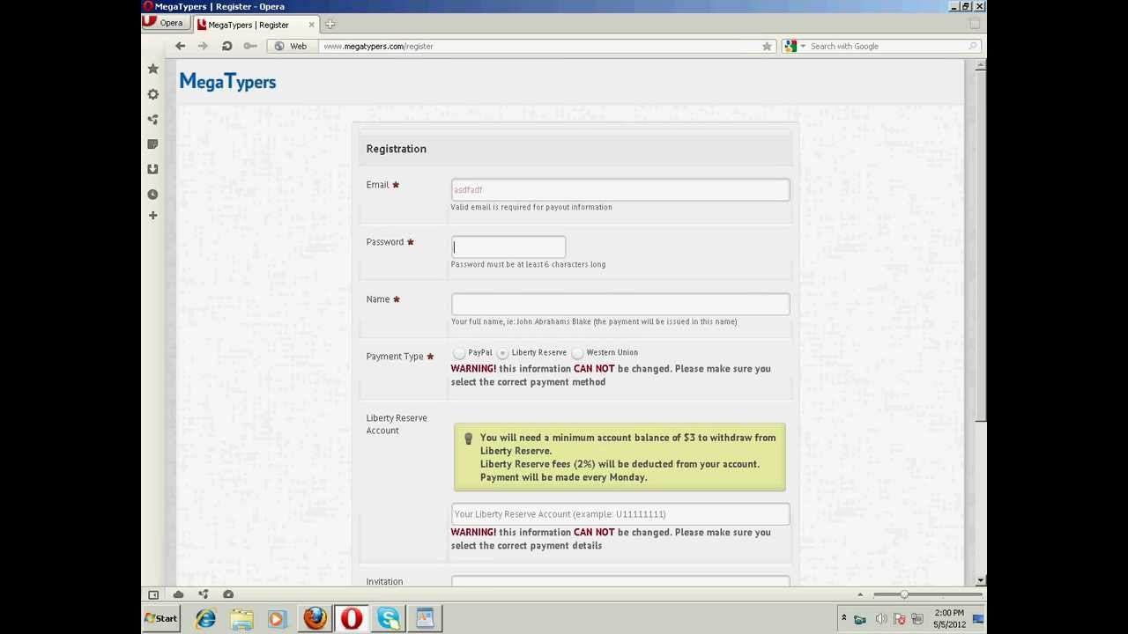The image size is (1128, 634).
Task: Click into the Email field
Action: coord(620,189)
